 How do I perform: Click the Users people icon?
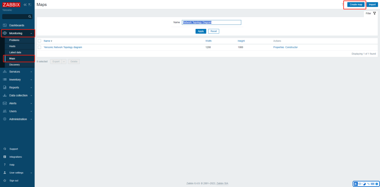click(x=4, y=111)
